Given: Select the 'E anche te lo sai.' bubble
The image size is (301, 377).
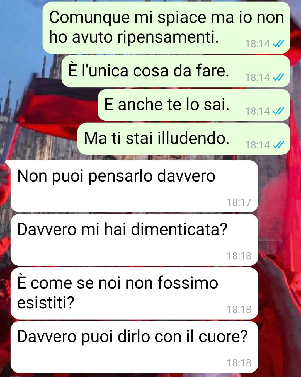Looking at the screenshot, I should coord(194,105).
